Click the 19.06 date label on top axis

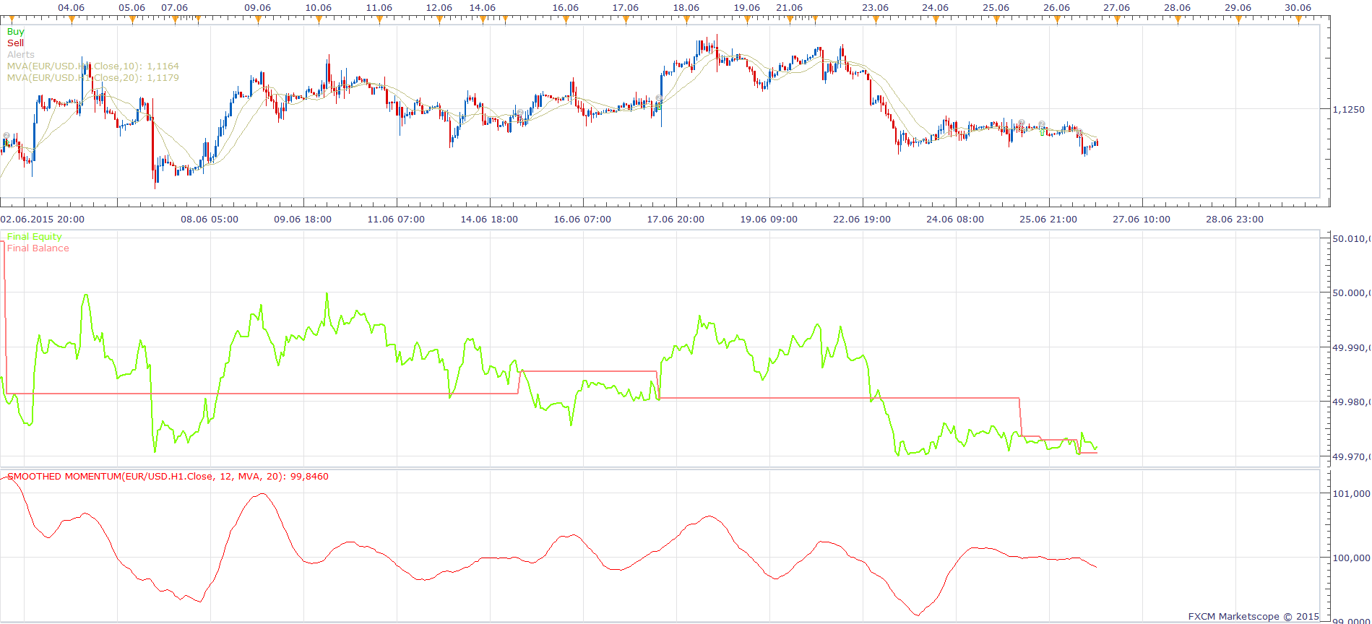(x=747, y=8)
